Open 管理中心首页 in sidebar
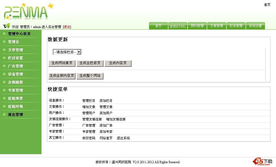This screenshot has width=276, height=167. 19,34
